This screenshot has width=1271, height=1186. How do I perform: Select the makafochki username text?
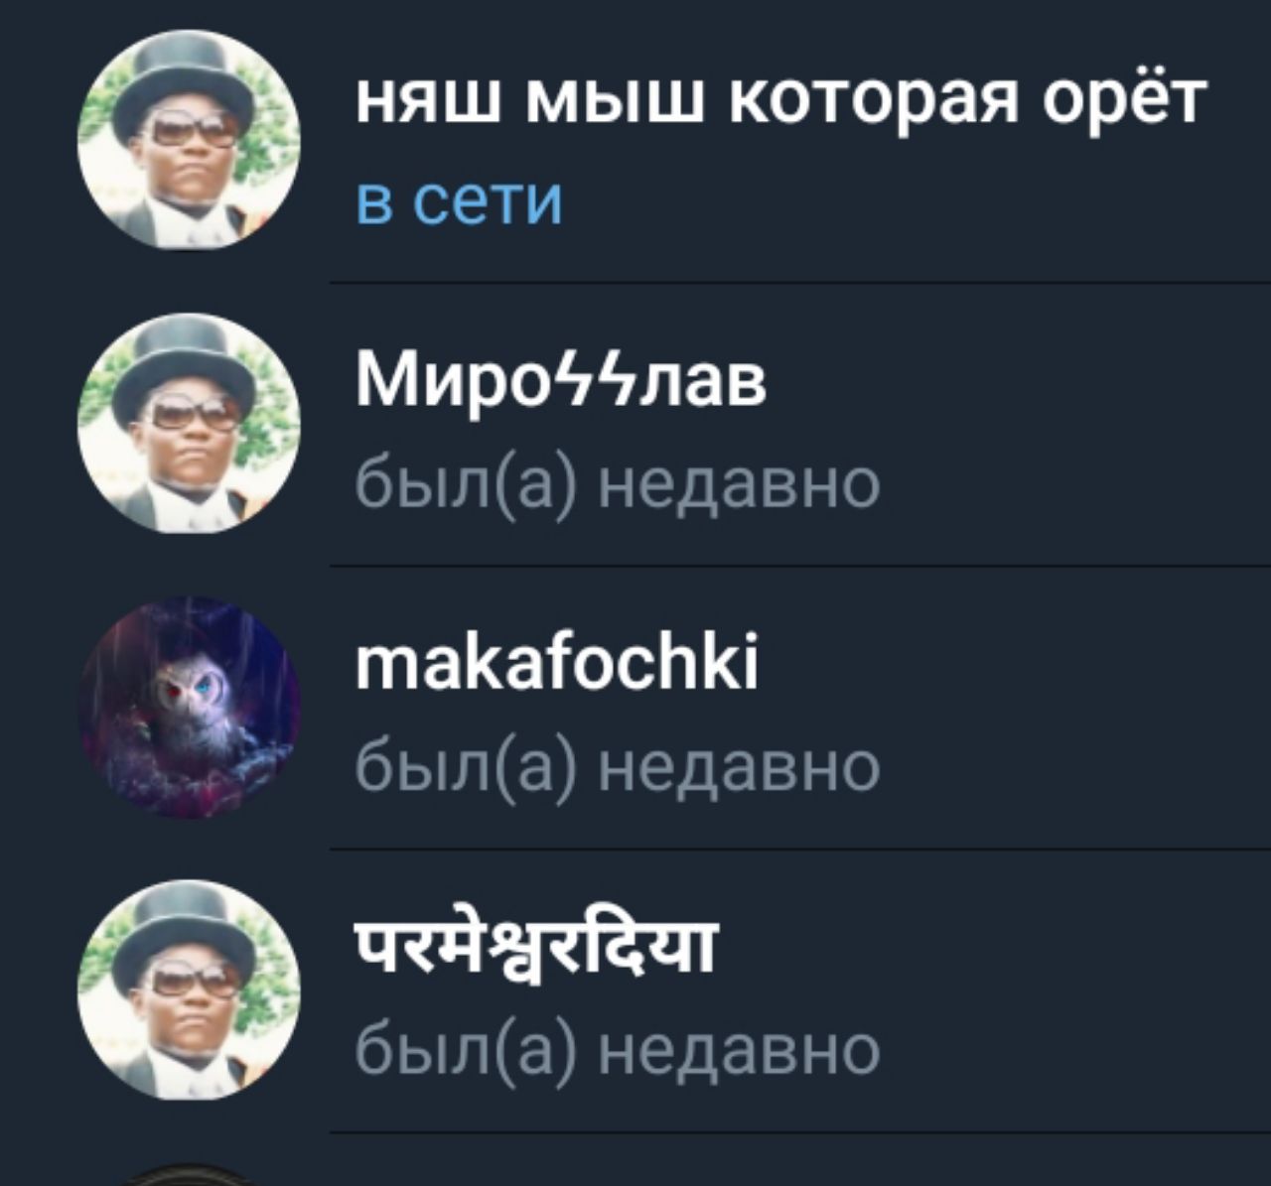point(557,664)
